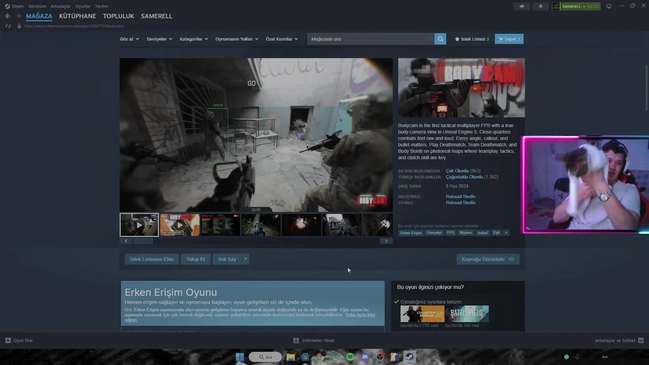Open the Yok Say dropdown arrow
Viewport: 649px width, 365px height.
(x=245, y=259)
